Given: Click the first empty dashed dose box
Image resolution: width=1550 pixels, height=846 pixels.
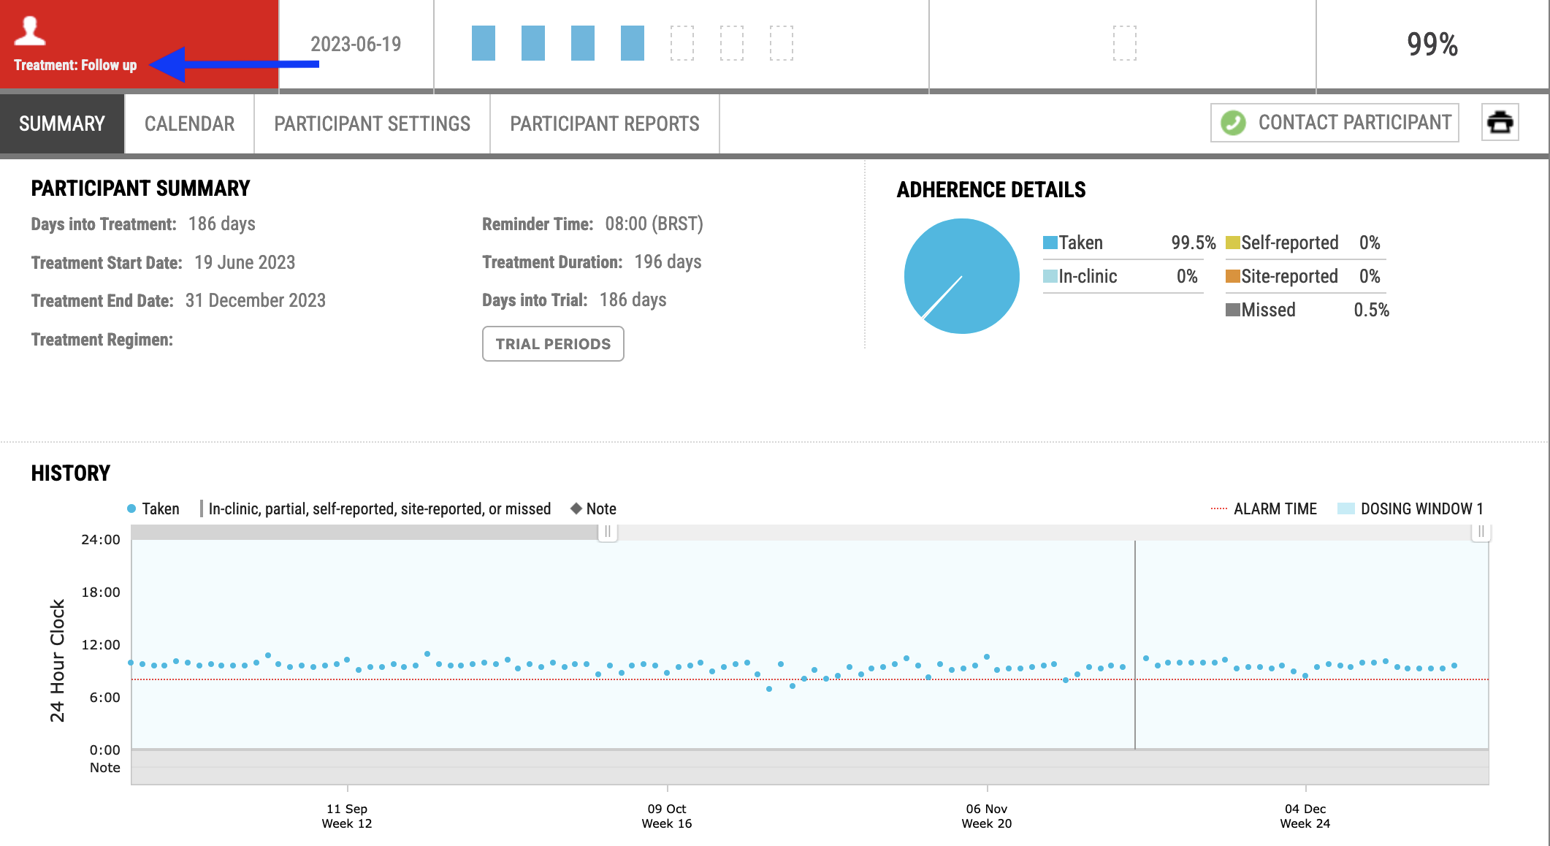Looking at the screenshot, I should pos(682,43).
